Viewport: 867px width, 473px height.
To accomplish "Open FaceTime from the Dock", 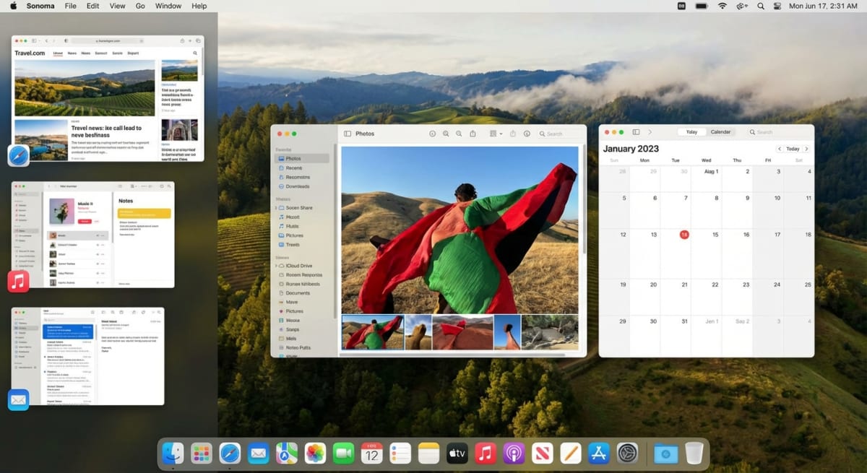I will (343, 454).
